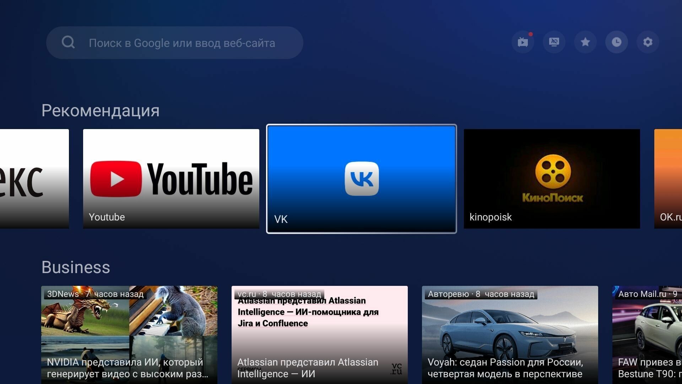Image resolution: width=682 pixels, height=384 pixels.
Task: Open bookmarks via the star icon
Action: [x=585, y=42]
